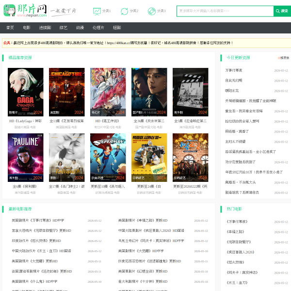Open 《木兰：血刃》in 热门电影 list
Screen dimensions: 291x291
(x=237, y=283)
